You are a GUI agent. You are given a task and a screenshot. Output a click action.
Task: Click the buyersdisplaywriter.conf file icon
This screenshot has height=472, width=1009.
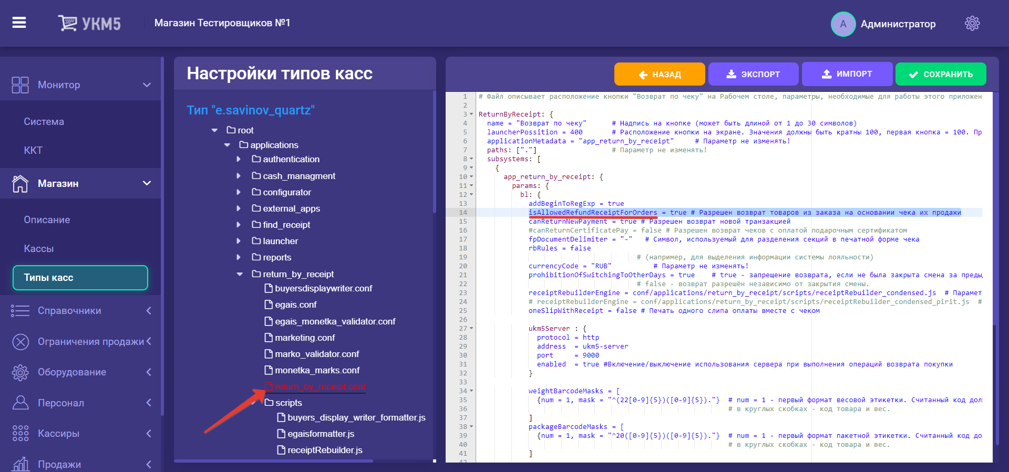pyautogui.click(x=269, y=288)
